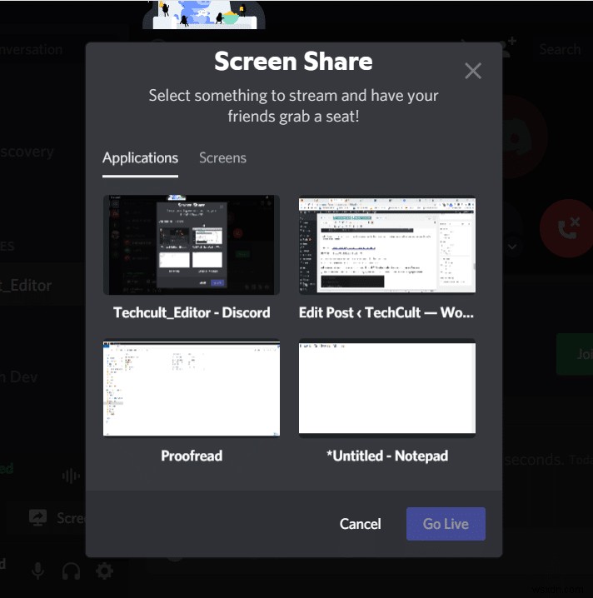Close the Screen Share dialog
The height and width of the screenshot is (598, 593).
(x=473, y=71)
